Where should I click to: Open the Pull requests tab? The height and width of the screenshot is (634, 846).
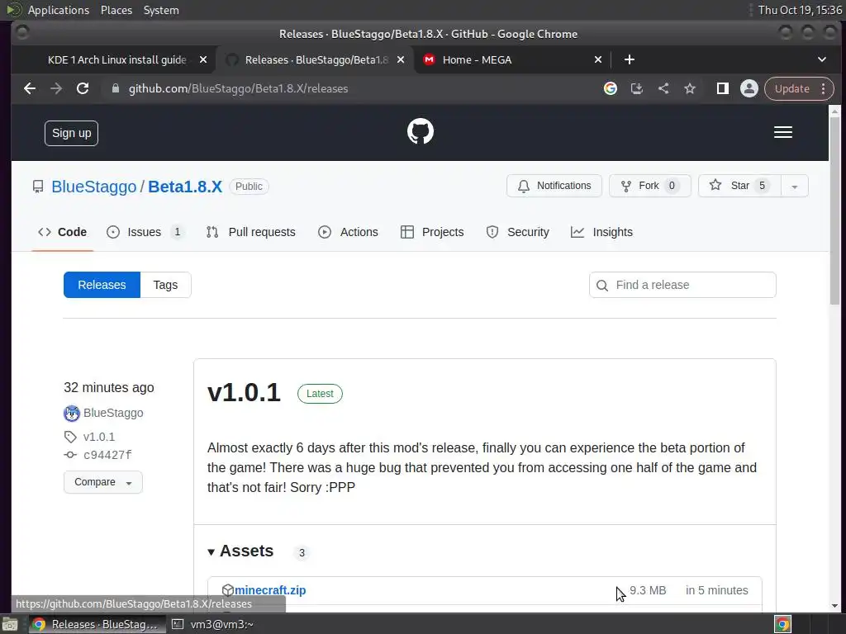click(251, 232)
